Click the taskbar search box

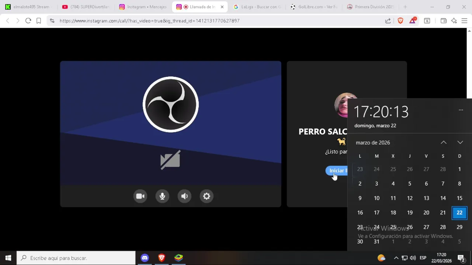coord(76,258)
